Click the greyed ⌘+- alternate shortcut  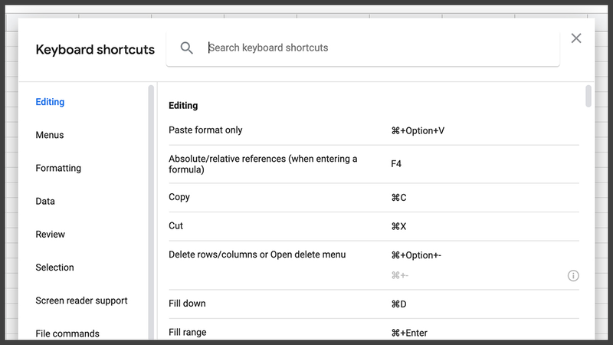(x=399, y=276)
